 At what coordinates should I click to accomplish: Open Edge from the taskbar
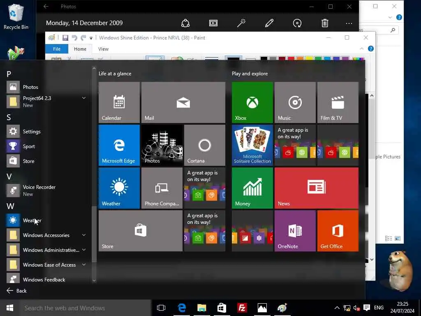[182, 308]
